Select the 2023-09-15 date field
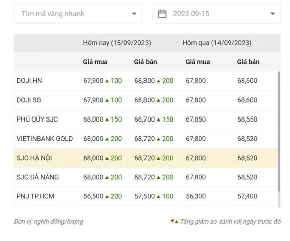 click(x=216, y=14)
